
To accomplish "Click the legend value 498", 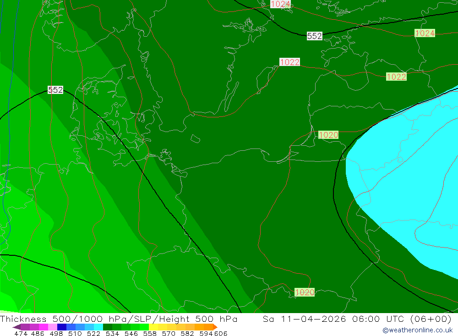I will click(56, 334).
